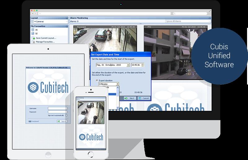Viewport: 248px width, 160px height.
Task: Click the 10:48:36 end time text
Action: [138, 93]
